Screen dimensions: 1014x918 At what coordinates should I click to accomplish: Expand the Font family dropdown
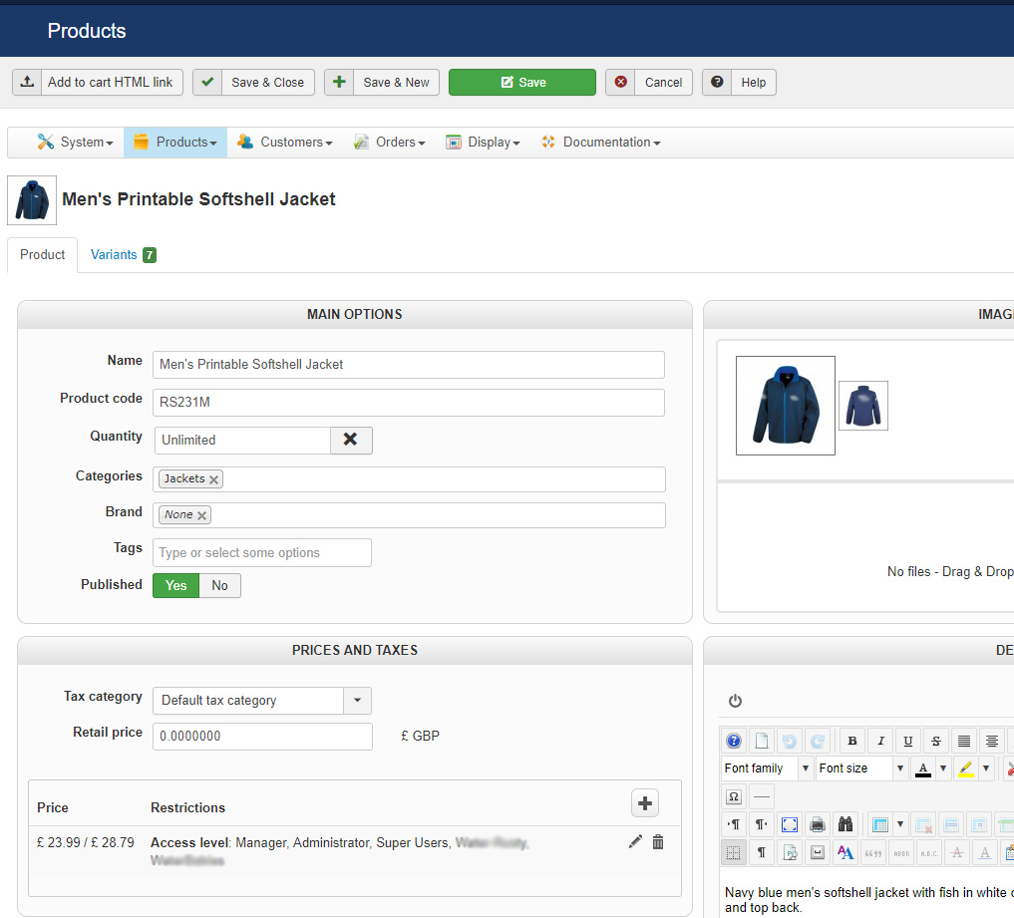point(805,768)
